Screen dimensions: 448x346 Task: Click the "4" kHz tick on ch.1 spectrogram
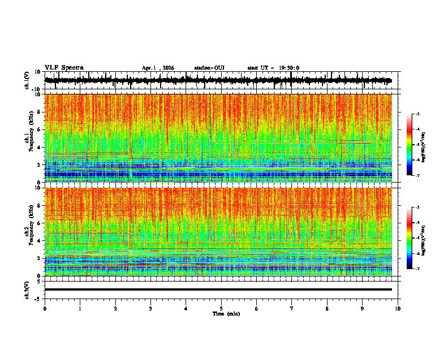[39, 148]
